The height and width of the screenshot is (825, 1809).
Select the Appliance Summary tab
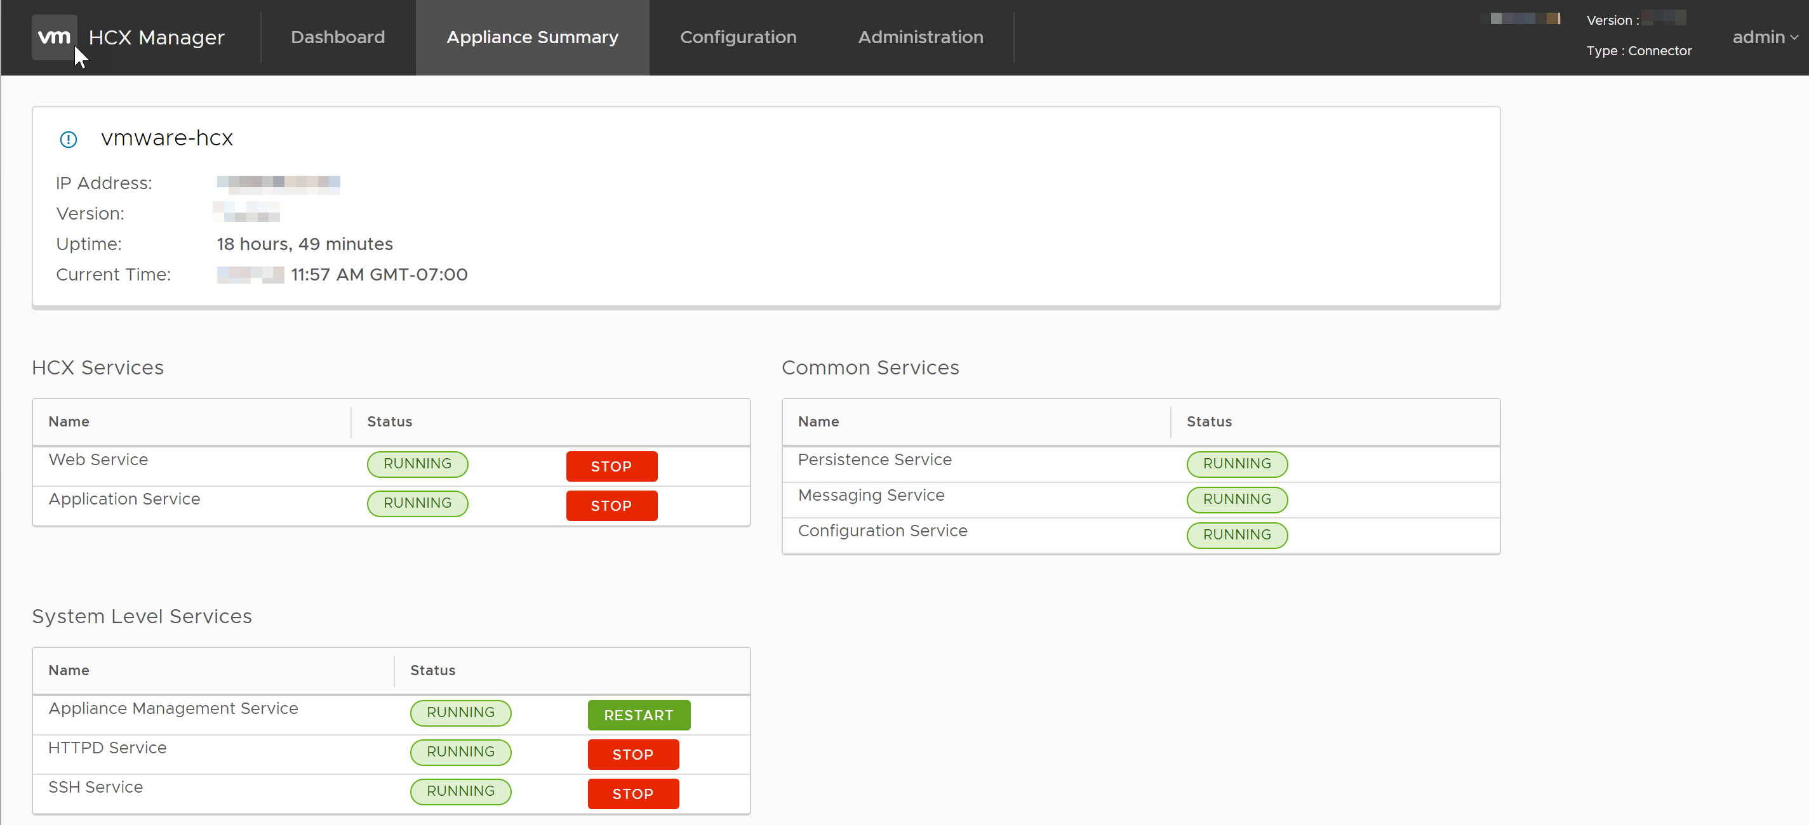[532, 37]
